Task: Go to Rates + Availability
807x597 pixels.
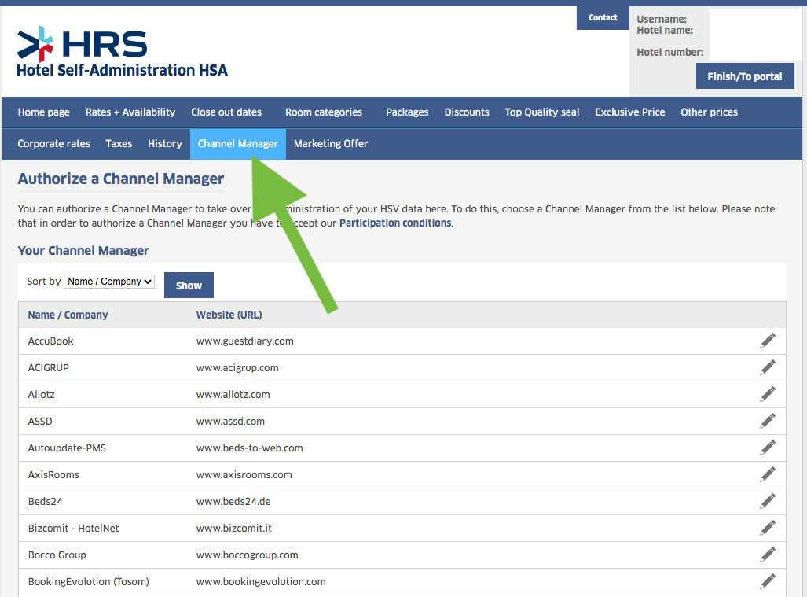Action: pos(130,112)
